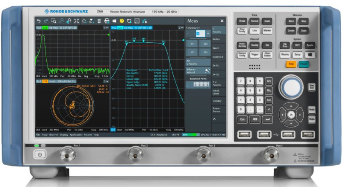Select the S12 parameter button
Image resolution: width=343 pixels, height=187 pixels.
pos(205,44)
